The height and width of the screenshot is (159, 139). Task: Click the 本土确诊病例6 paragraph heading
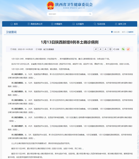pos(18,117)
